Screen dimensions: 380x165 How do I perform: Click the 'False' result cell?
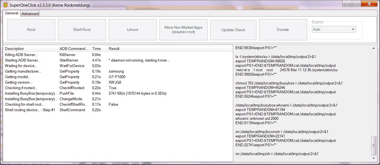click(113, 104)
